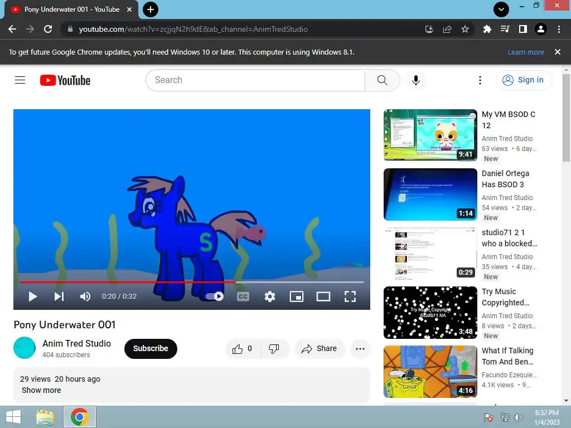
Task: Open Anim Tred Studio channel avatar
Action: coord(25,348)
